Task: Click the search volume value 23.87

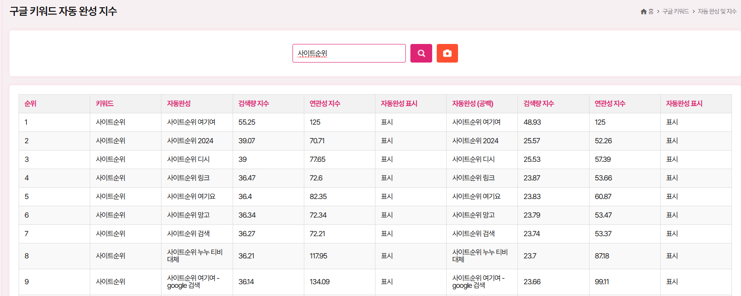Action: (x=531, y=178)
